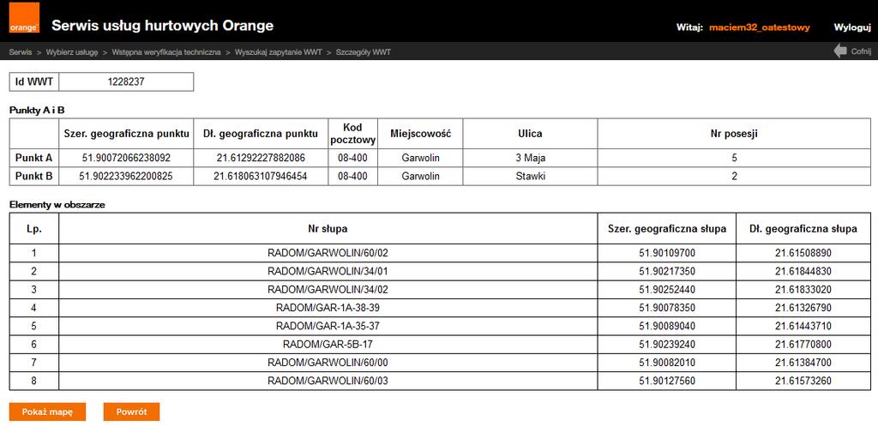
Task: Click postal code 08-400 for Punkt A
Action: 352,158
